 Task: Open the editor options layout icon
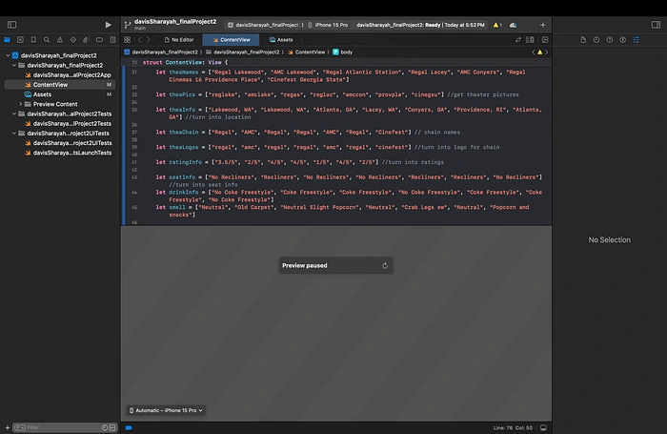[x=530, y=40]
